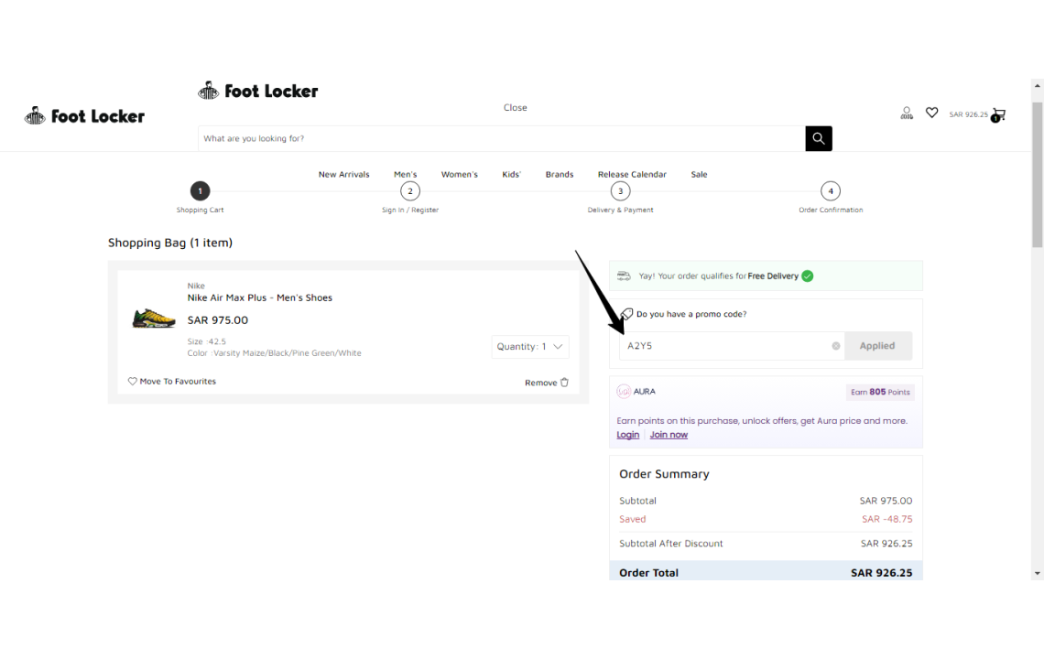The width and height of the screenshot is (1044, 659).
Task: Click the scrollbar up arrow
Action: click(x=1038, y=86)
